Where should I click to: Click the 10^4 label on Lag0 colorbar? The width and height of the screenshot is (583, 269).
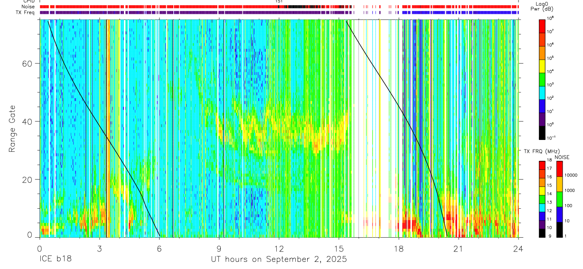coord(551,71)
